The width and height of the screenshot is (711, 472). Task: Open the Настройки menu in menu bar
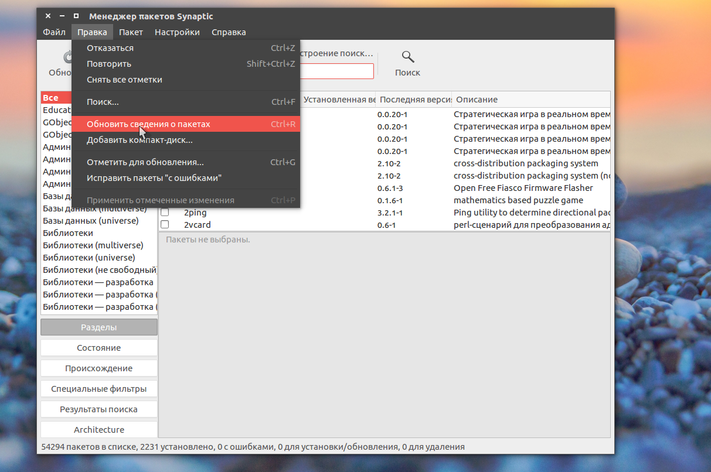coord(177,32)
